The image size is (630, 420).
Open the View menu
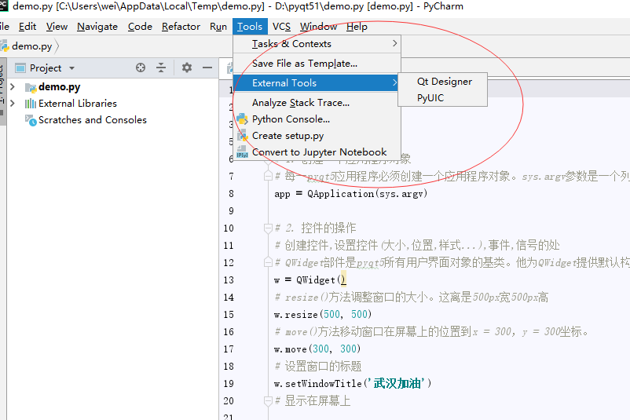pos(57,27)
